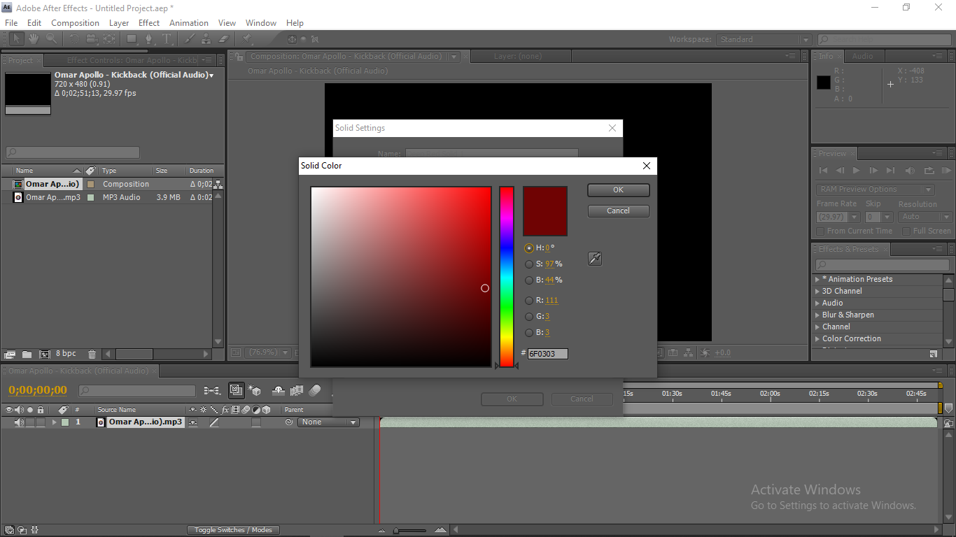Select the Clone Stamp tool
Viewport: 956px width, 537px height.
coord(206,39)
